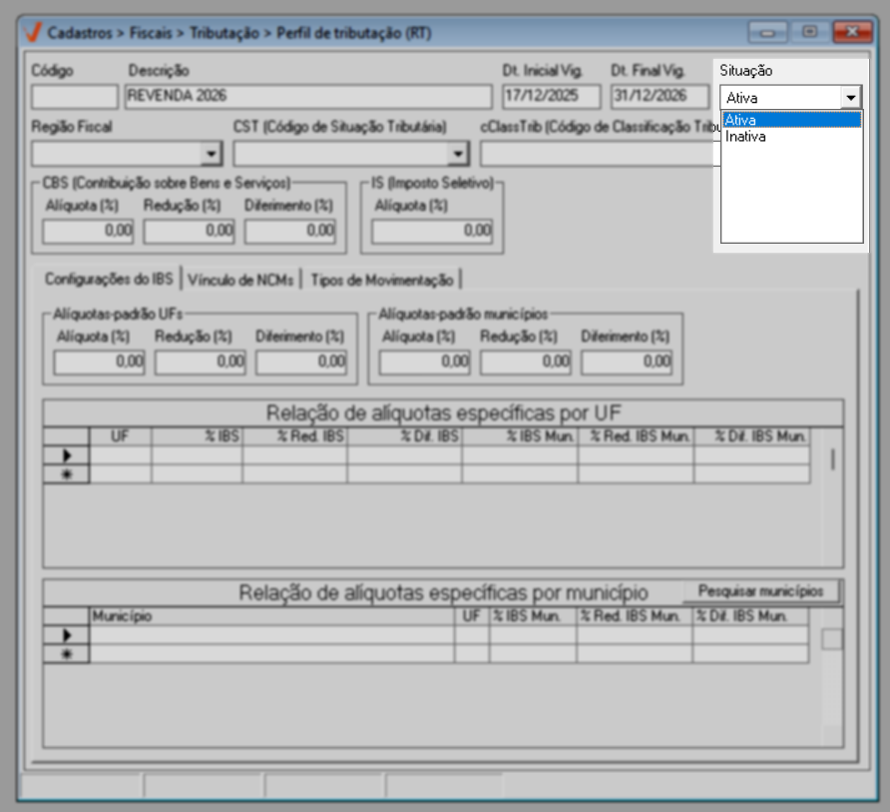Click the Dt. Inicial Vig. date field
Image resolution: width=890 pixels, height=812 pixels.
point(551,97)
